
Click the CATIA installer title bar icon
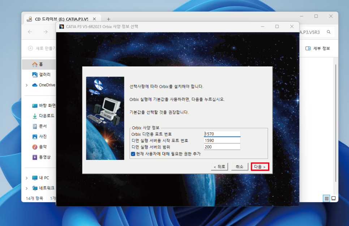[62, 27]
